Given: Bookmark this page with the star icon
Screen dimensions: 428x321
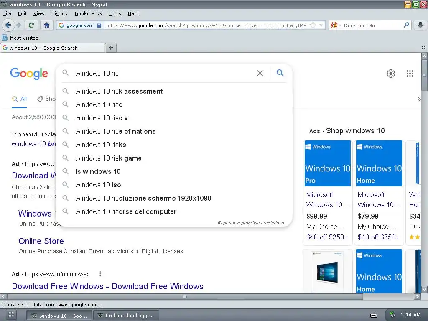Looking at the screenshot, I should [x=313, y=25].
